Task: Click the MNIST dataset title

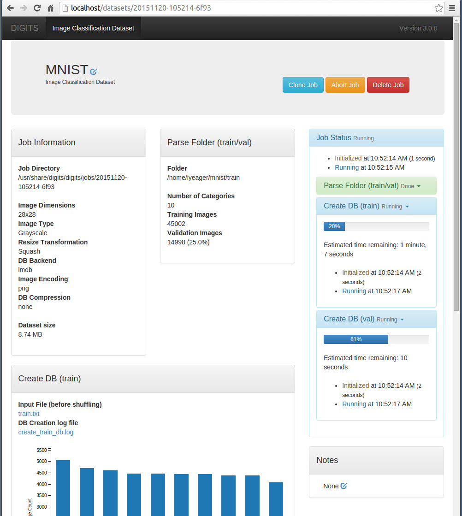Action: (67, 70)
